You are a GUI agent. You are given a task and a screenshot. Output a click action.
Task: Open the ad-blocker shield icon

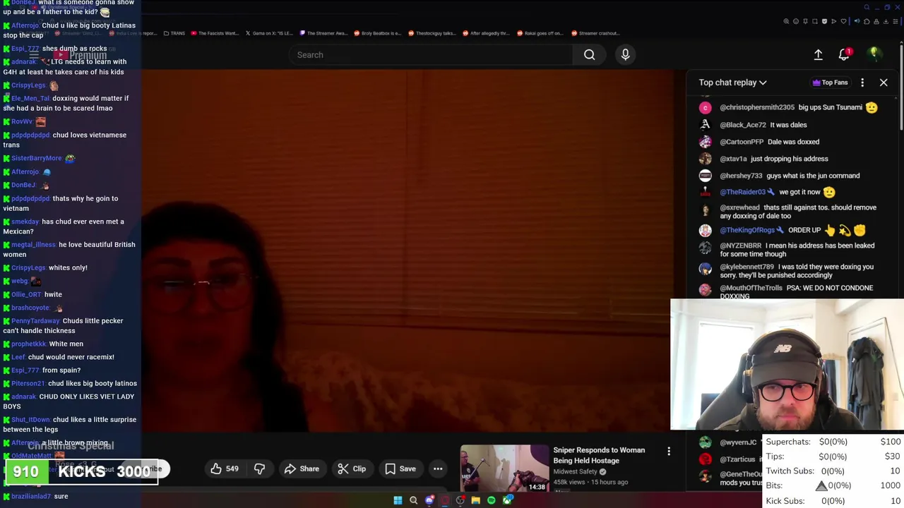(824, 21)
